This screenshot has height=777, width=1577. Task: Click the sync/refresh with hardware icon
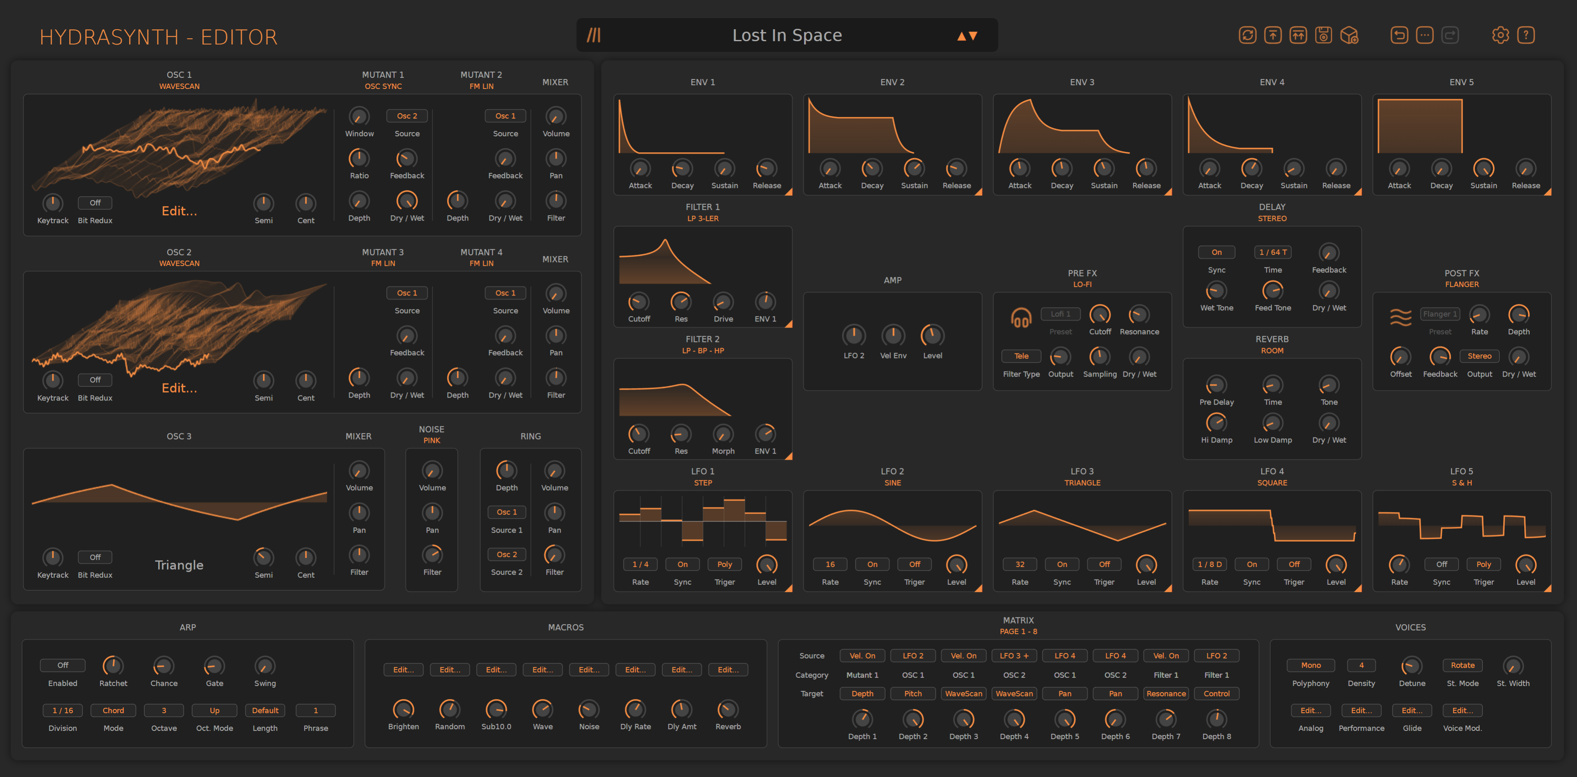pos(1247,35)
